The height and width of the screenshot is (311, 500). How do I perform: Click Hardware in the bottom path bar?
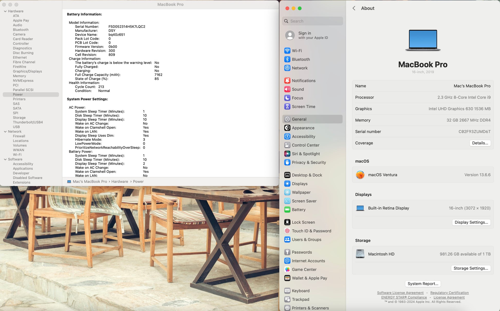[x=119, y=182]
